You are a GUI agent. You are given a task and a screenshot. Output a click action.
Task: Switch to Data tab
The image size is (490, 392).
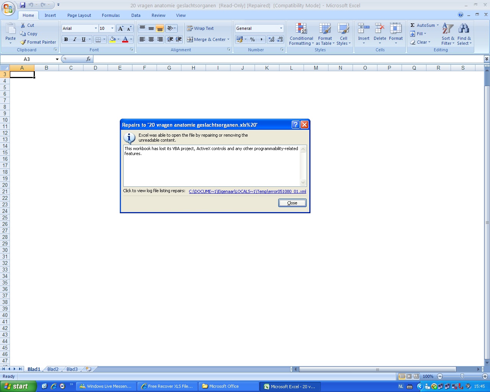pyautogui.click(x=136, y=15)
